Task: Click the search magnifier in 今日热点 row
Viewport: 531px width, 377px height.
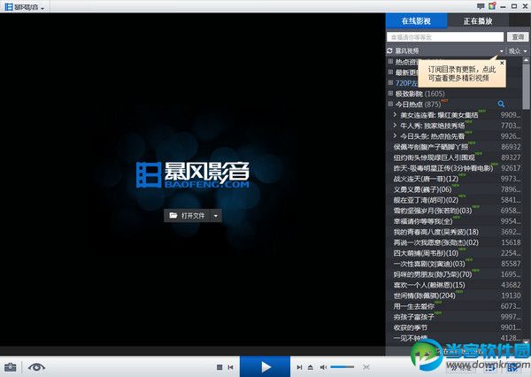Action: (501, 104)
